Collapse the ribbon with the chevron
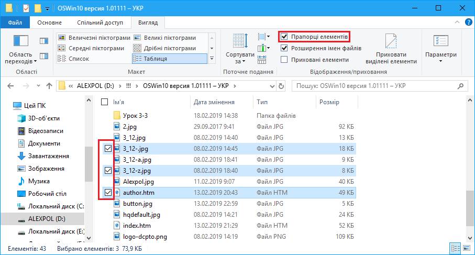Screen dimensions: 475x255 pyautogui.click(x=457, y=22)
